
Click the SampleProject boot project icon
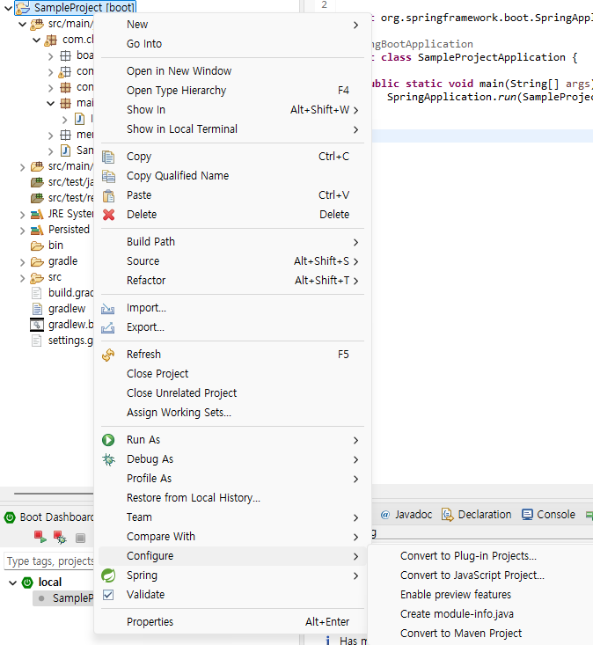click(x=22, y=7)
